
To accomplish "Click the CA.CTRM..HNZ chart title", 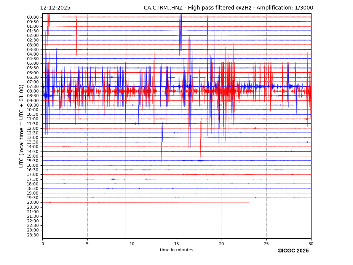I will [x=228, y=8].
